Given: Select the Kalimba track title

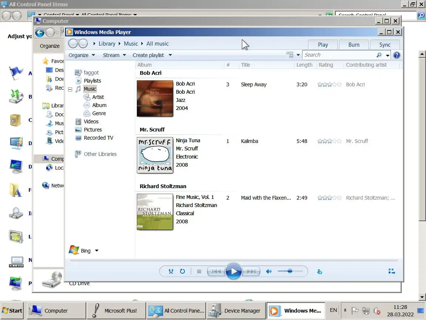Looking at the screenshot, I should point(249,141).
